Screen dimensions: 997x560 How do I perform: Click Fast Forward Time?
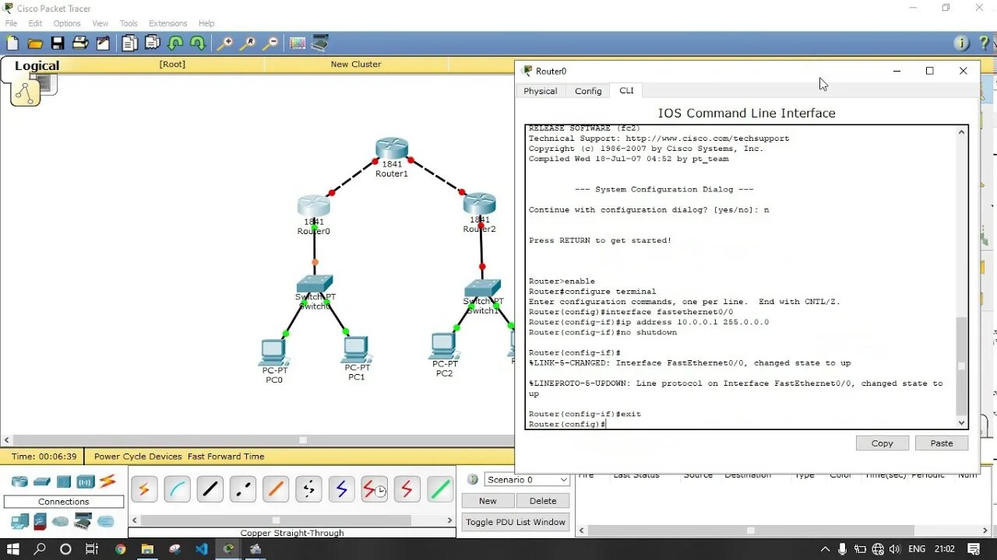tap(226, 457)
